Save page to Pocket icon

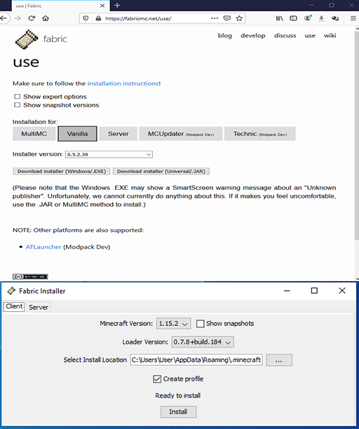[227, 18]
